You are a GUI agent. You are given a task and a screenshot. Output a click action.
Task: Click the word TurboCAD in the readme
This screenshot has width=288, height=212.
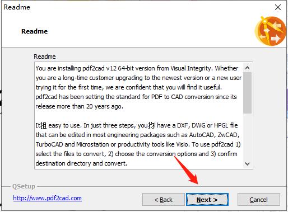click(x=49, y=144)
